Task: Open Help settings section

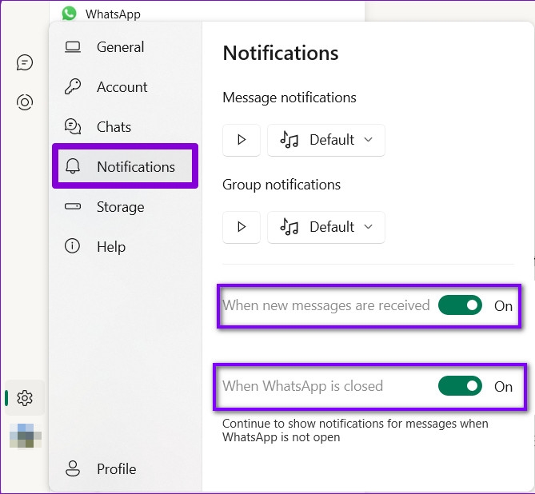Action: pos(126,247)
